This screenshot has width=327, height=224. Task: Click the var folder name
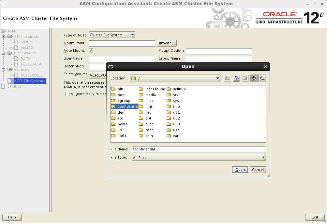click(x=176, y=136)
